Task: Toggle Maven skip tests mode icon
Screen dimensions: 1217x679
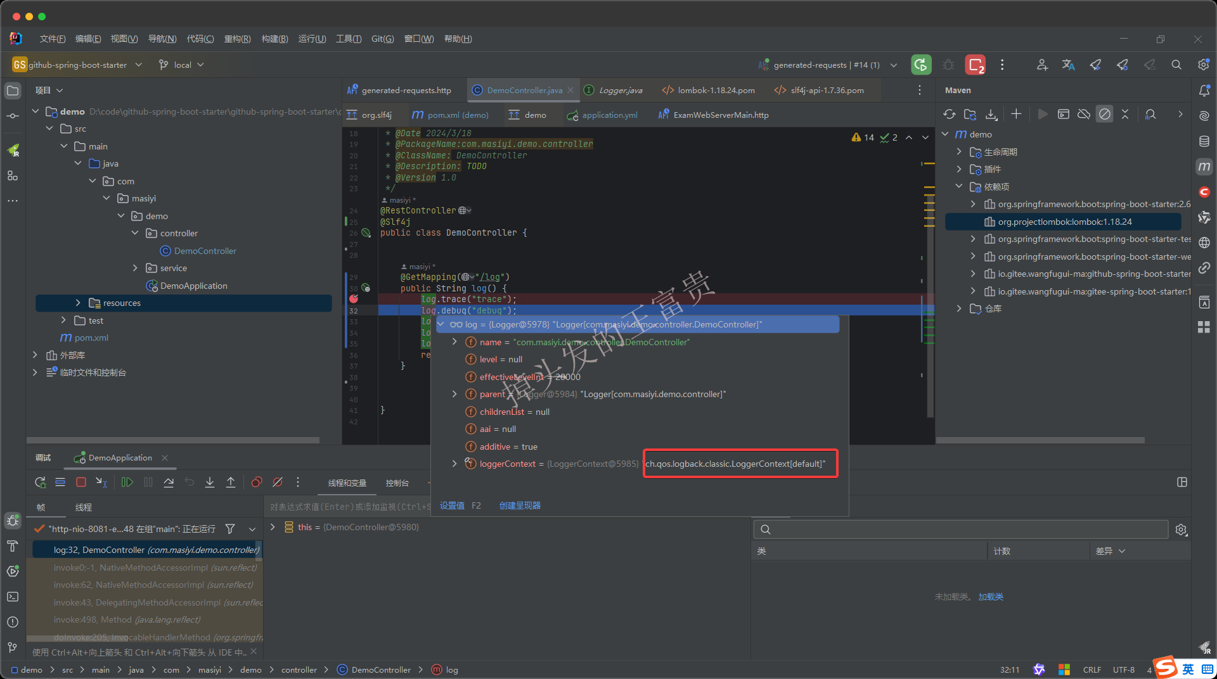Action: tap(1105, 114)
